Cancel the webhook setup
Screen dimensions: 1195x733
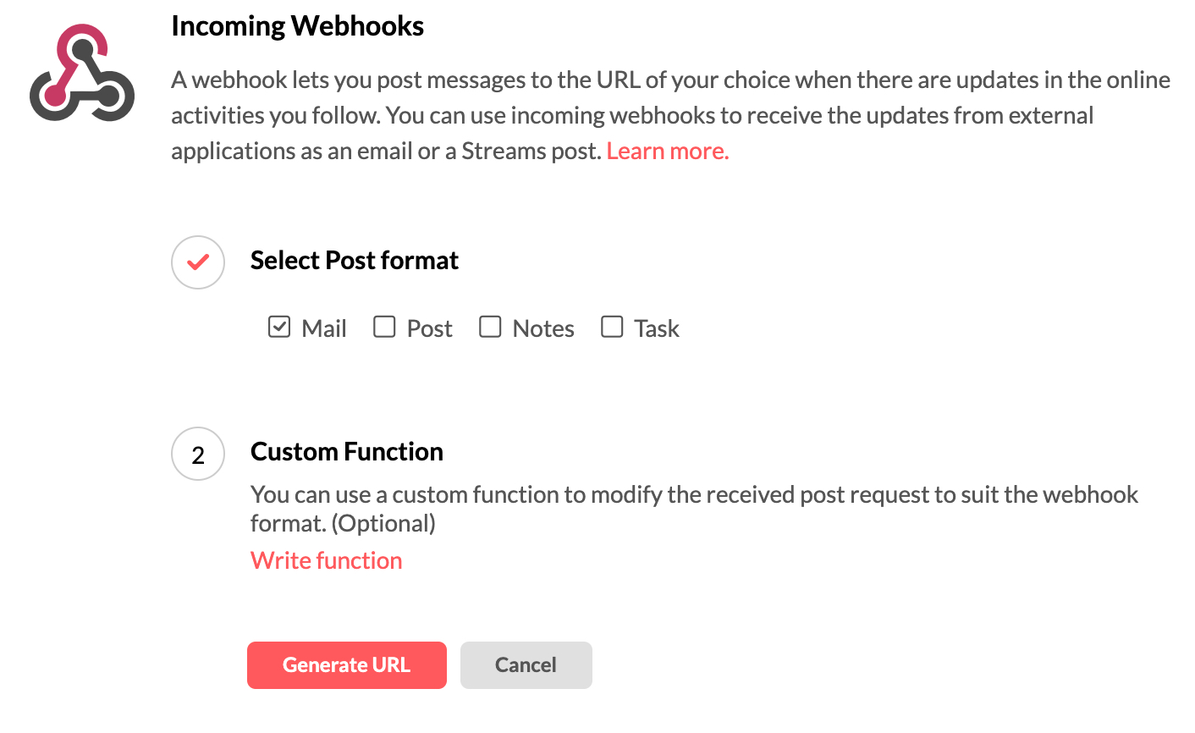(x=526, y=665)
